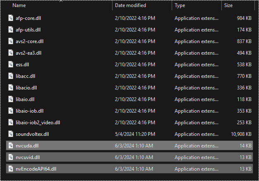Sort by the Date modified column

pos(130,6)
